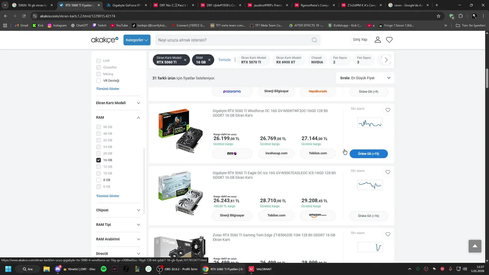
Task: Open the Sırala sort dropdown
Action: click(365, 78)
